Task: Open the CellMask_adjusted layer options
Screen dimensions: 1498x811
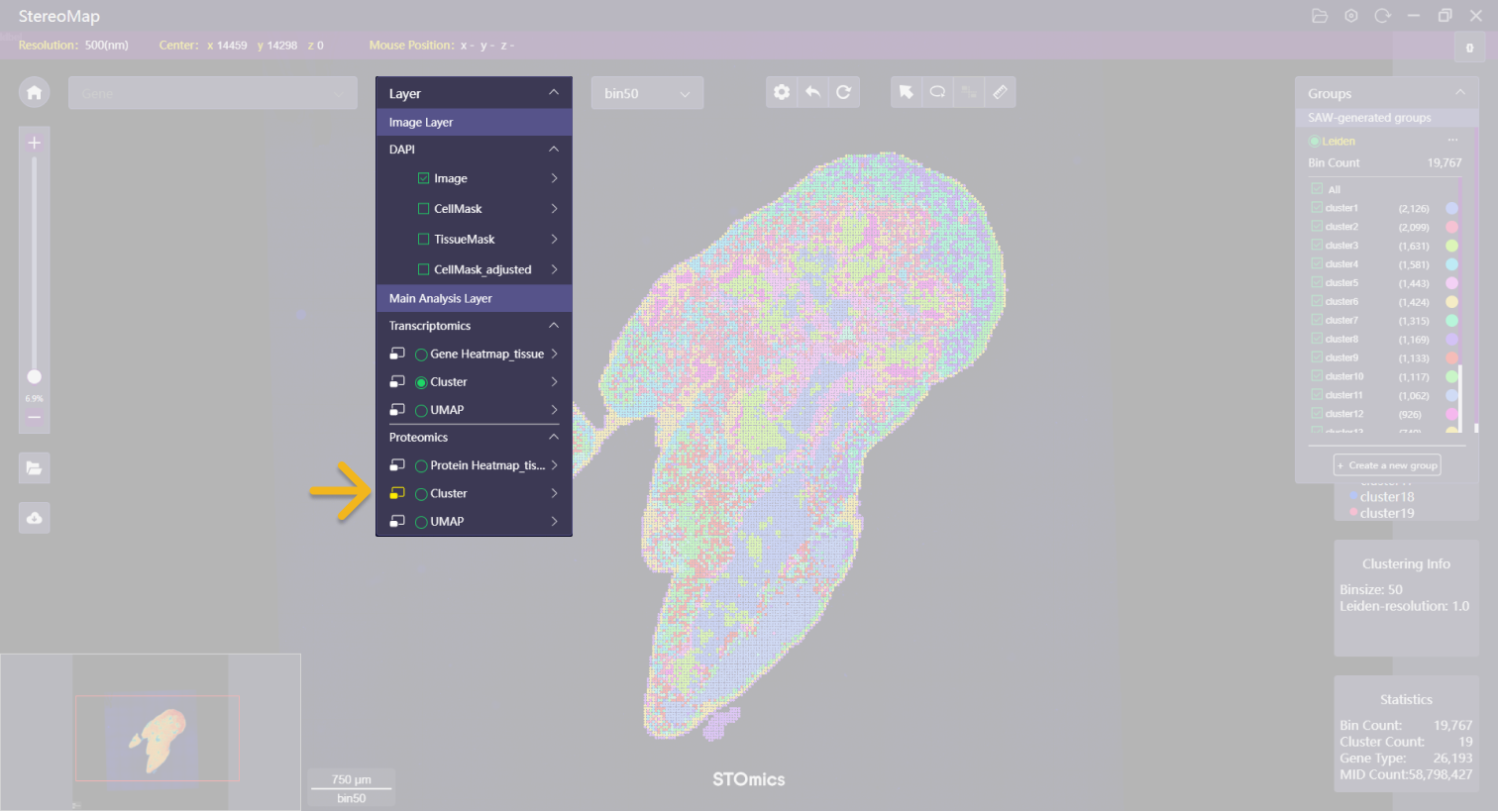Action: tap(554, 269)
